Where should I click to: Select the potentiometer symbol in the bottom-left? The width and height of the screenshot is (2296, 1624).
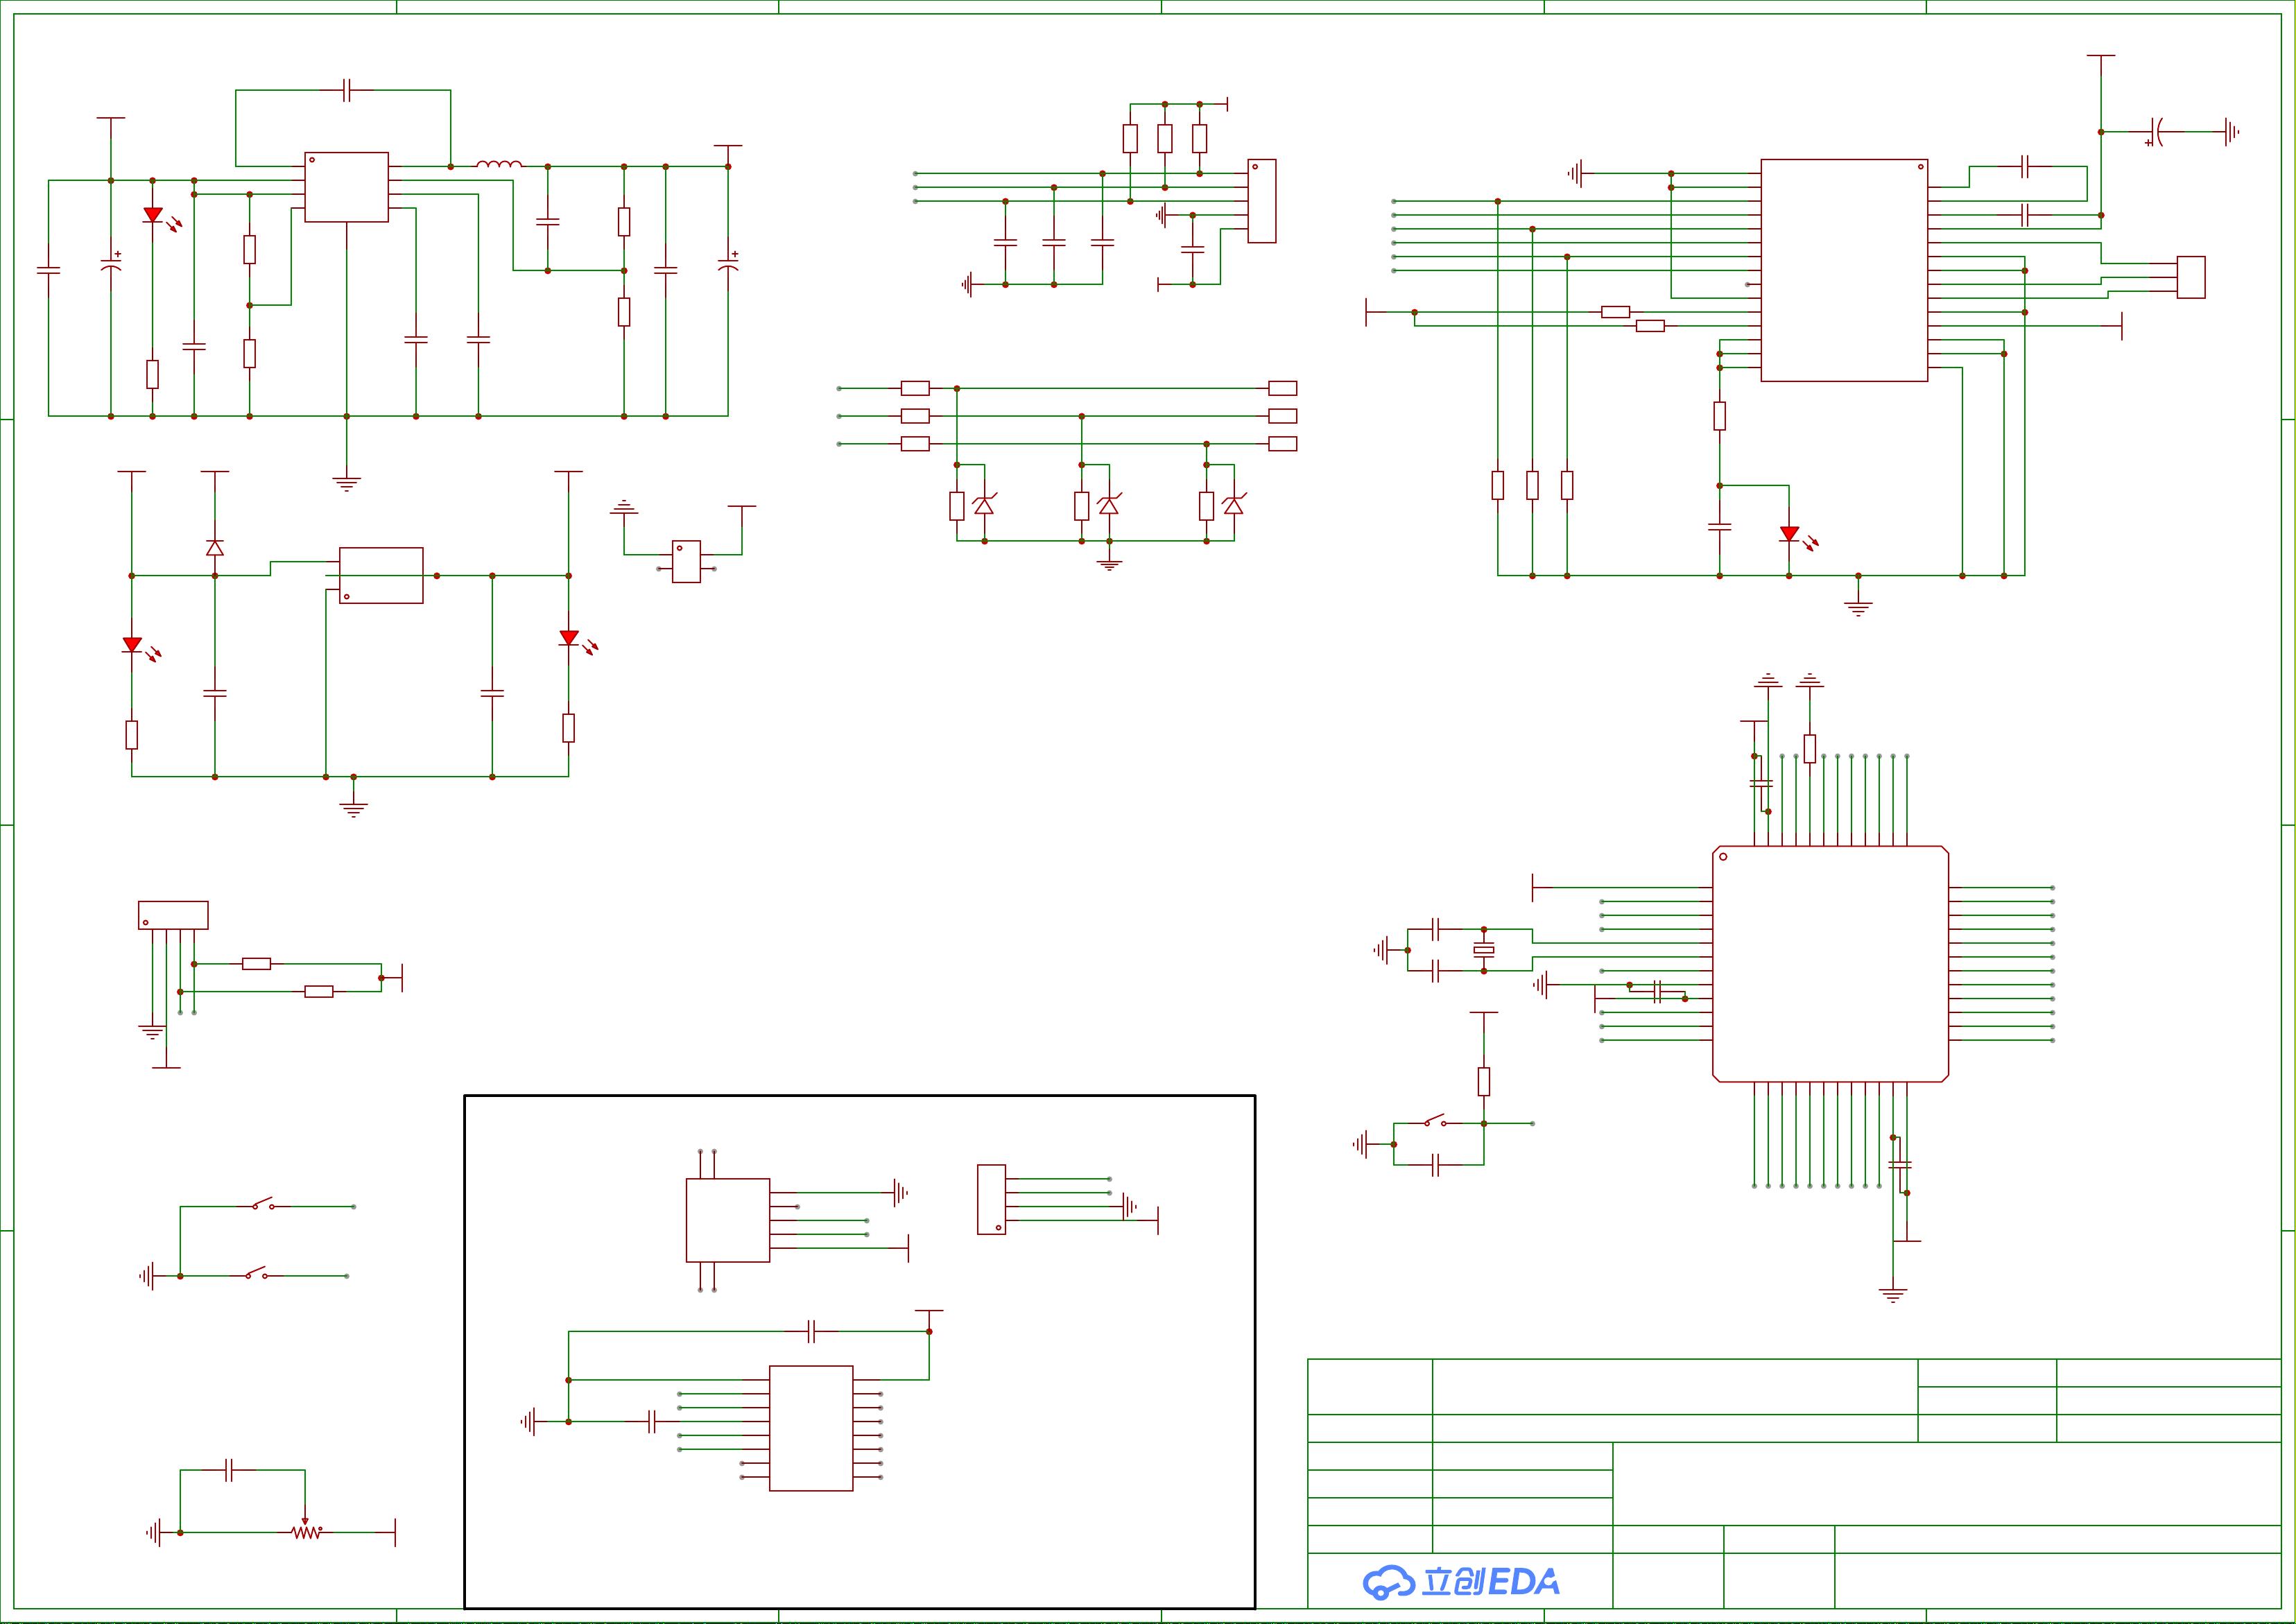point(306,1531)
